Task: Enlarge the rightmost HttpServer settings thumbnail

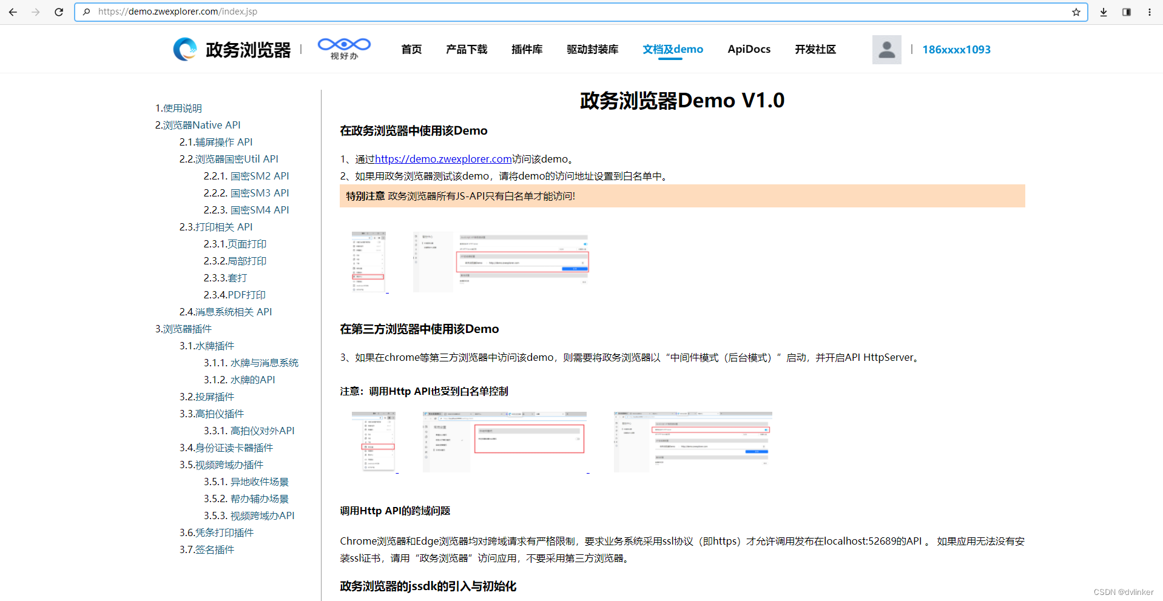Action: pos(693,442)
